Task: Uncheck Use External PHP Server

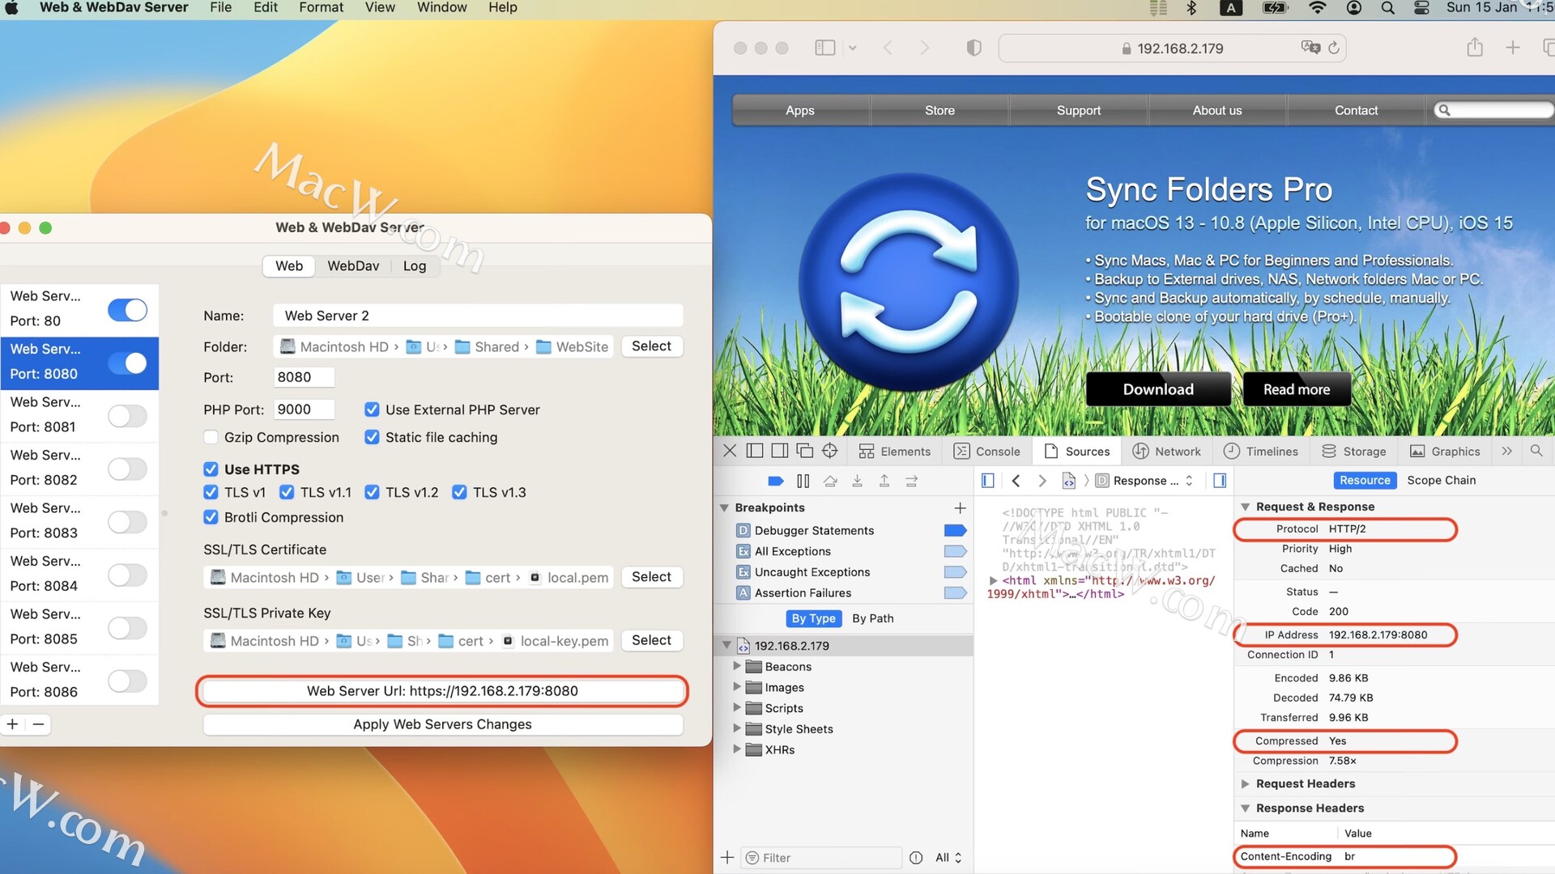Action: tap(372, 409)
